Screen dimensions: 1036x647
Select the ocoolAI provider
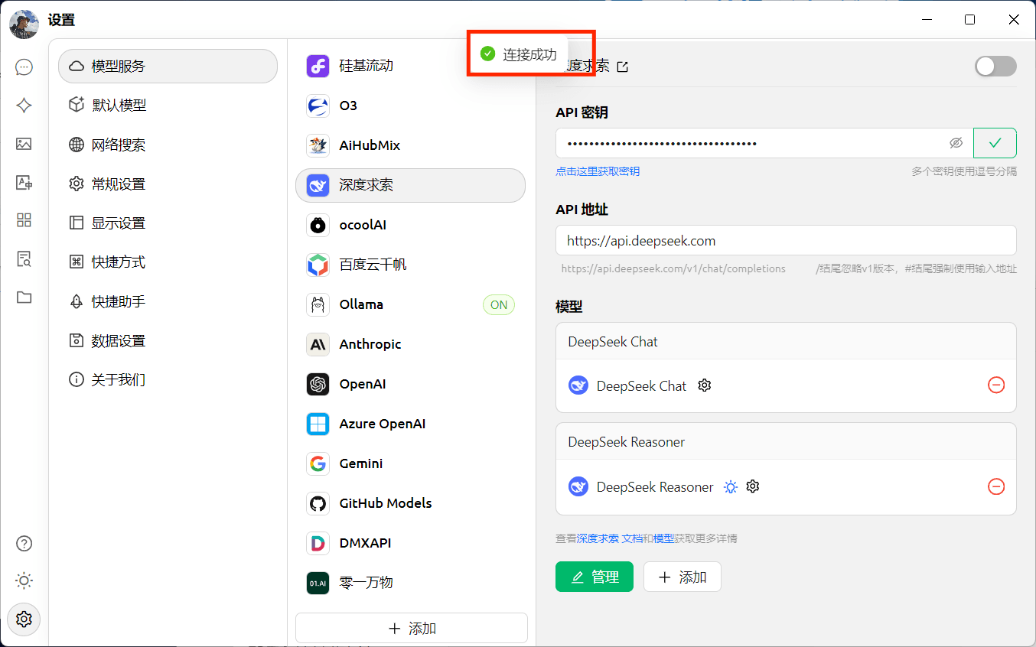pos(411,225)
